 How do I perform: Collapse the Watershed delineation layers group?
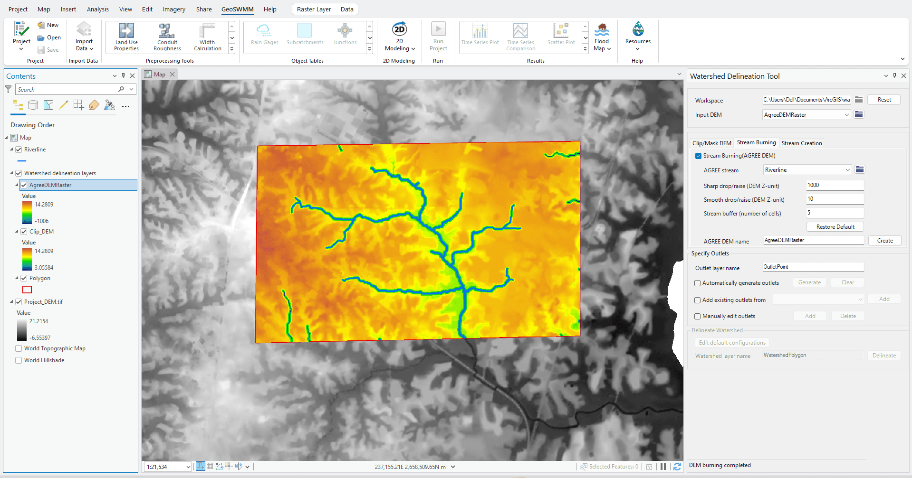pos(11,173)
